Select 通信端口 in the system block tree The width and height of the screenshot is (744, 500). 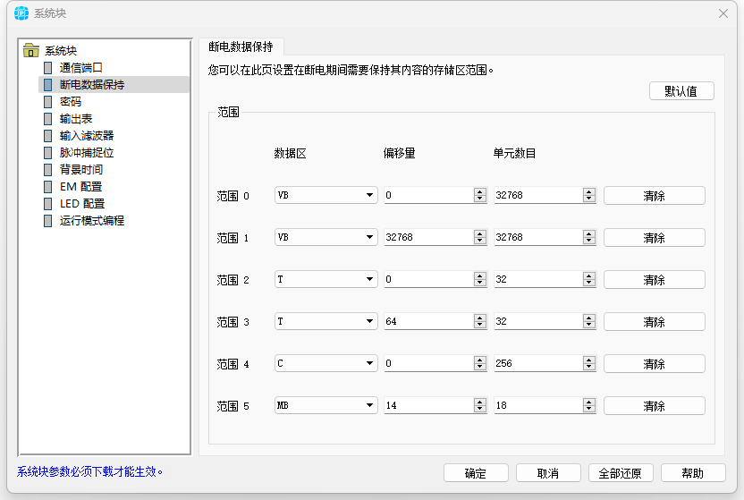click(x=80, y=68)
